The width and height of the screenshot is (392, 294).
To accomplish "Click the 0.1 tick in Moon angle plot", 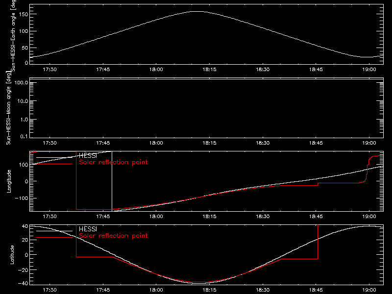I will [x=24, y=137].
